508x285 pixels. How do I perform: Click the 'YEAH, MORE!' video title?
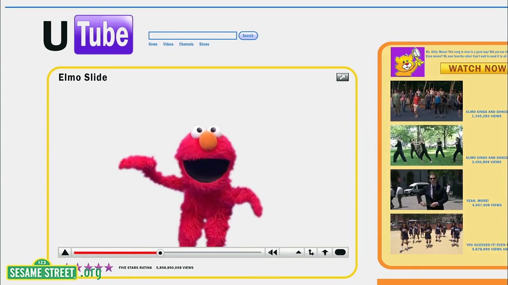[x=477, y=201]
